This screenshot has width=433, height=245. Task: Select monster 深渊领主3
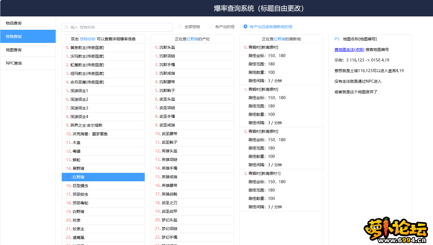[x=103, y=108]
